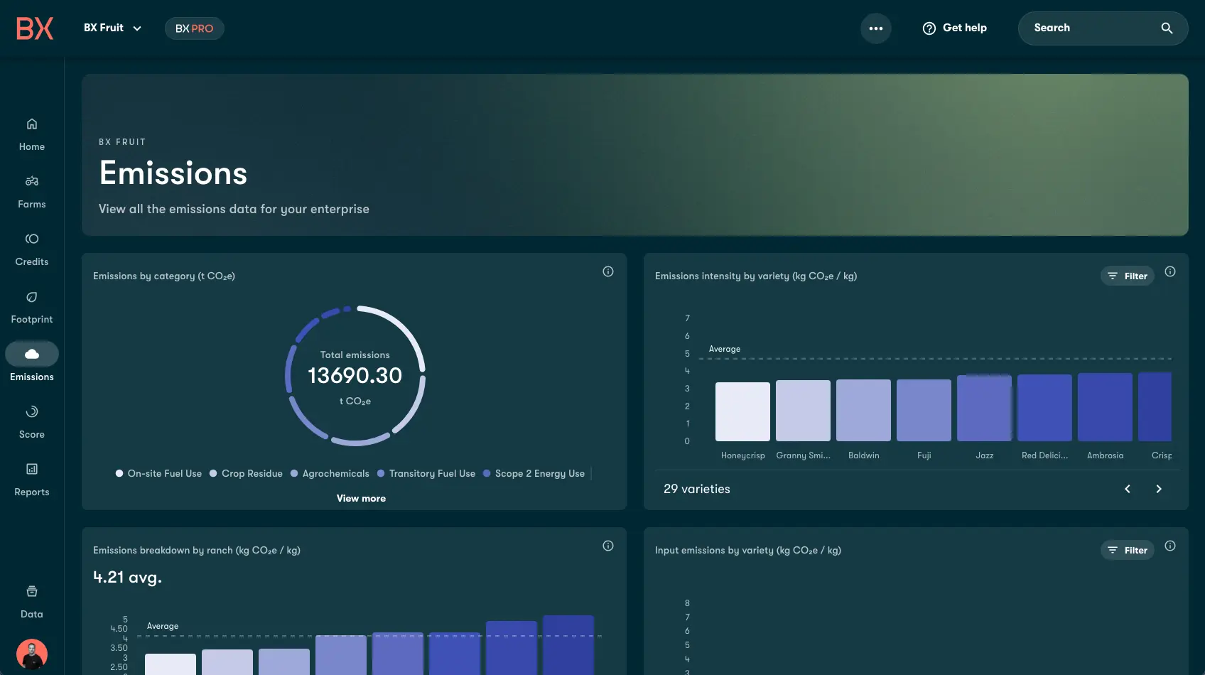The width and height of the screenshot is (1205, 675).
Task: Open the three-dot more options menu
Action: [876, 28]
